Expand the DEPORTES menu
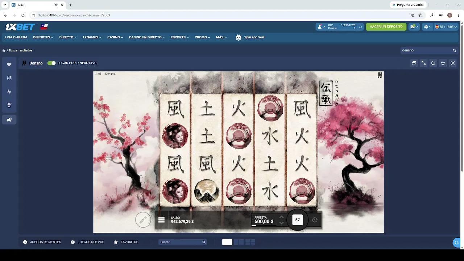Image resolution: width=464 pixels, height=261 pixels. 43,37
